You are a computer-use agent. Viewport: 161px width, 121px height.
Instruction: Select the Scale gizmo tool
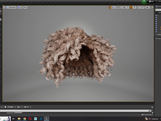click(115, 7)
